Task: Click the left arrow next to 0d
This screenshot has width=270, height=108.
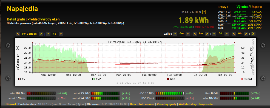Action: (214, 34)
